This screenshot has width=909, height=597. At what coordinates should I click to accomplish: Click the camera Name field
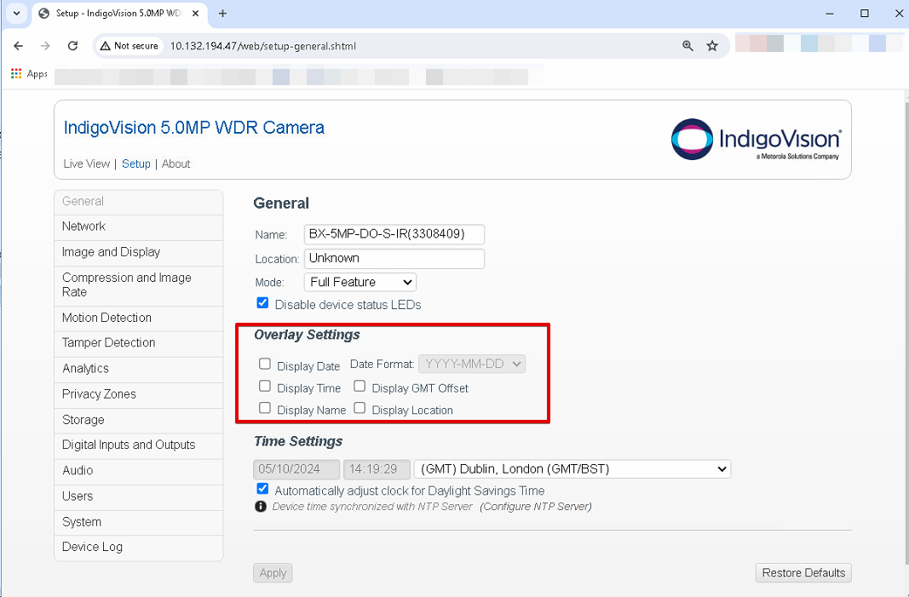(x=394, y=234)
